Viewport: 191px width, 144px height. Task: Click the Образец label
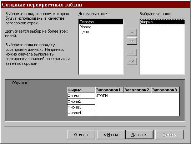[20, 83]
